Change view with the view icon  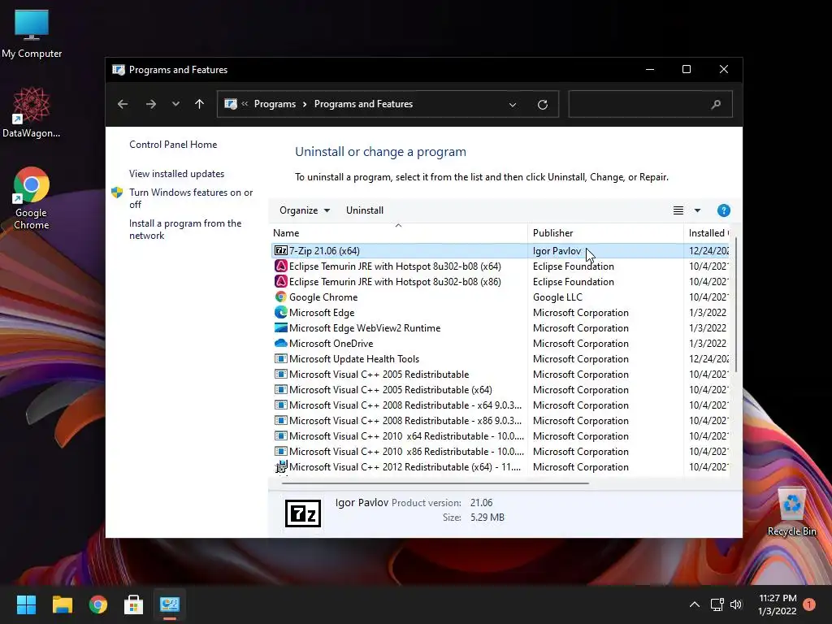click(x=678, y=210)
